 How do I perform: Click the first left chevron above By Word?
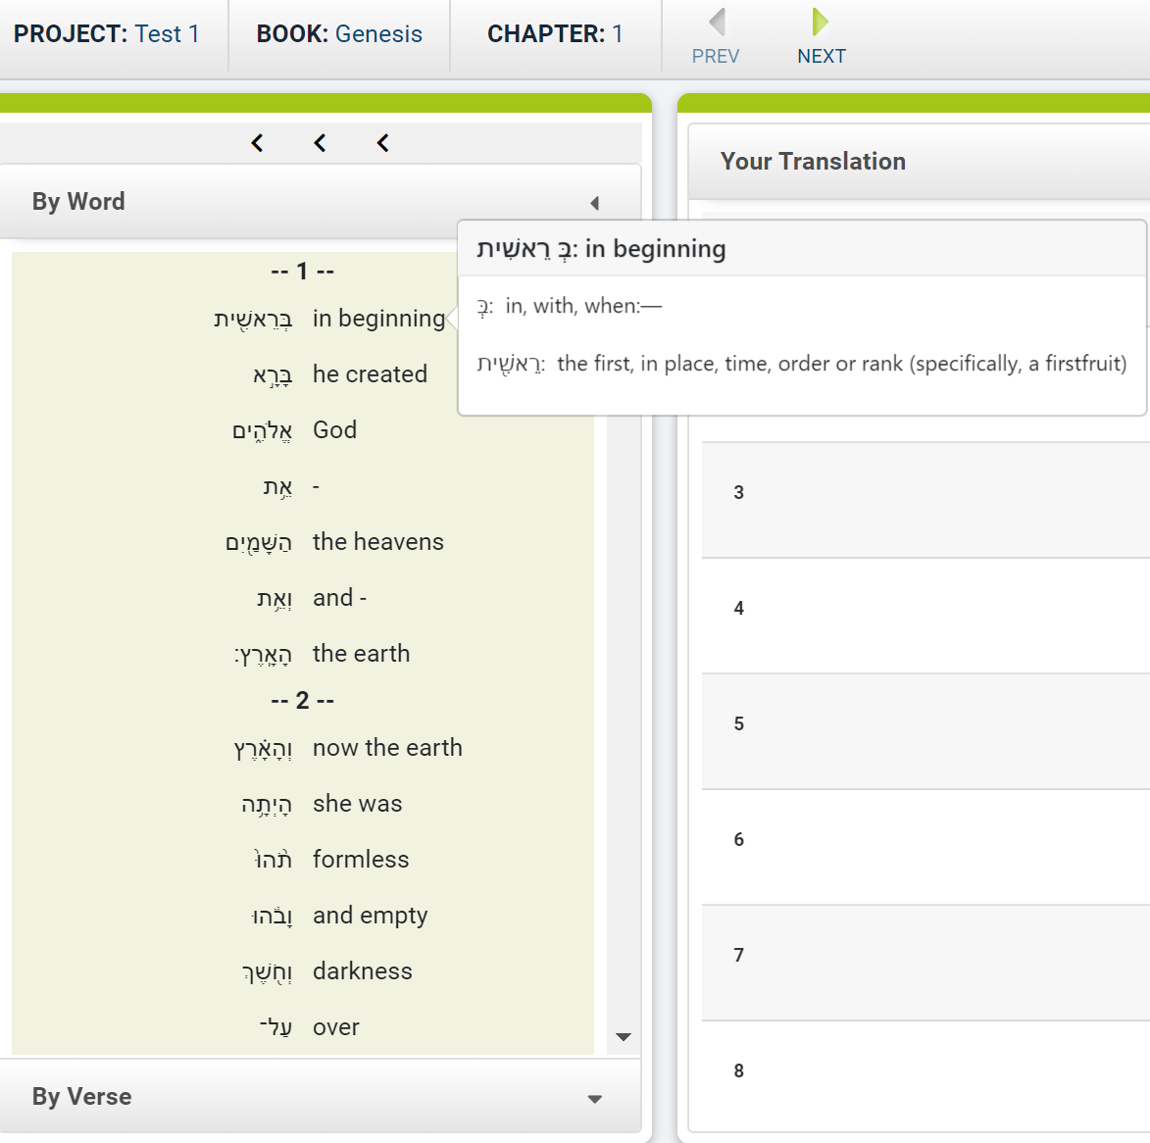click(x=257, y=143)
